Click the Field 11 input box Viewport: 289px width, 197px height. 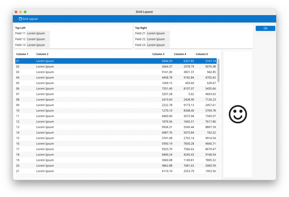38,33
